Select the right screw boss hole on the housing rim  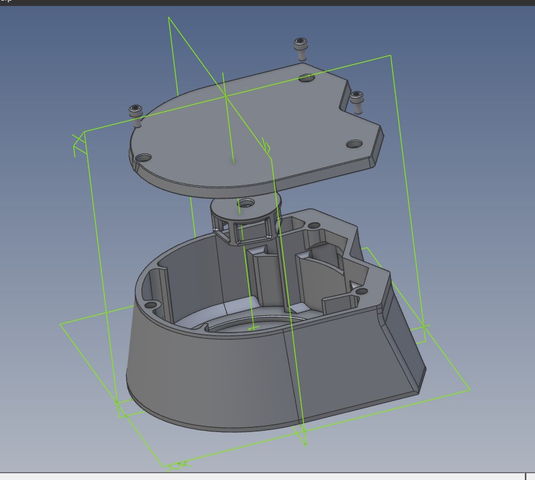point(361,291)
